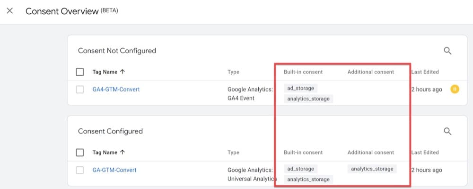Screen dimensions: 473x189
Task: Check the GA4-GTM-Convert tag checkbox
Action: pyautogui.click(x=80, y=90)
